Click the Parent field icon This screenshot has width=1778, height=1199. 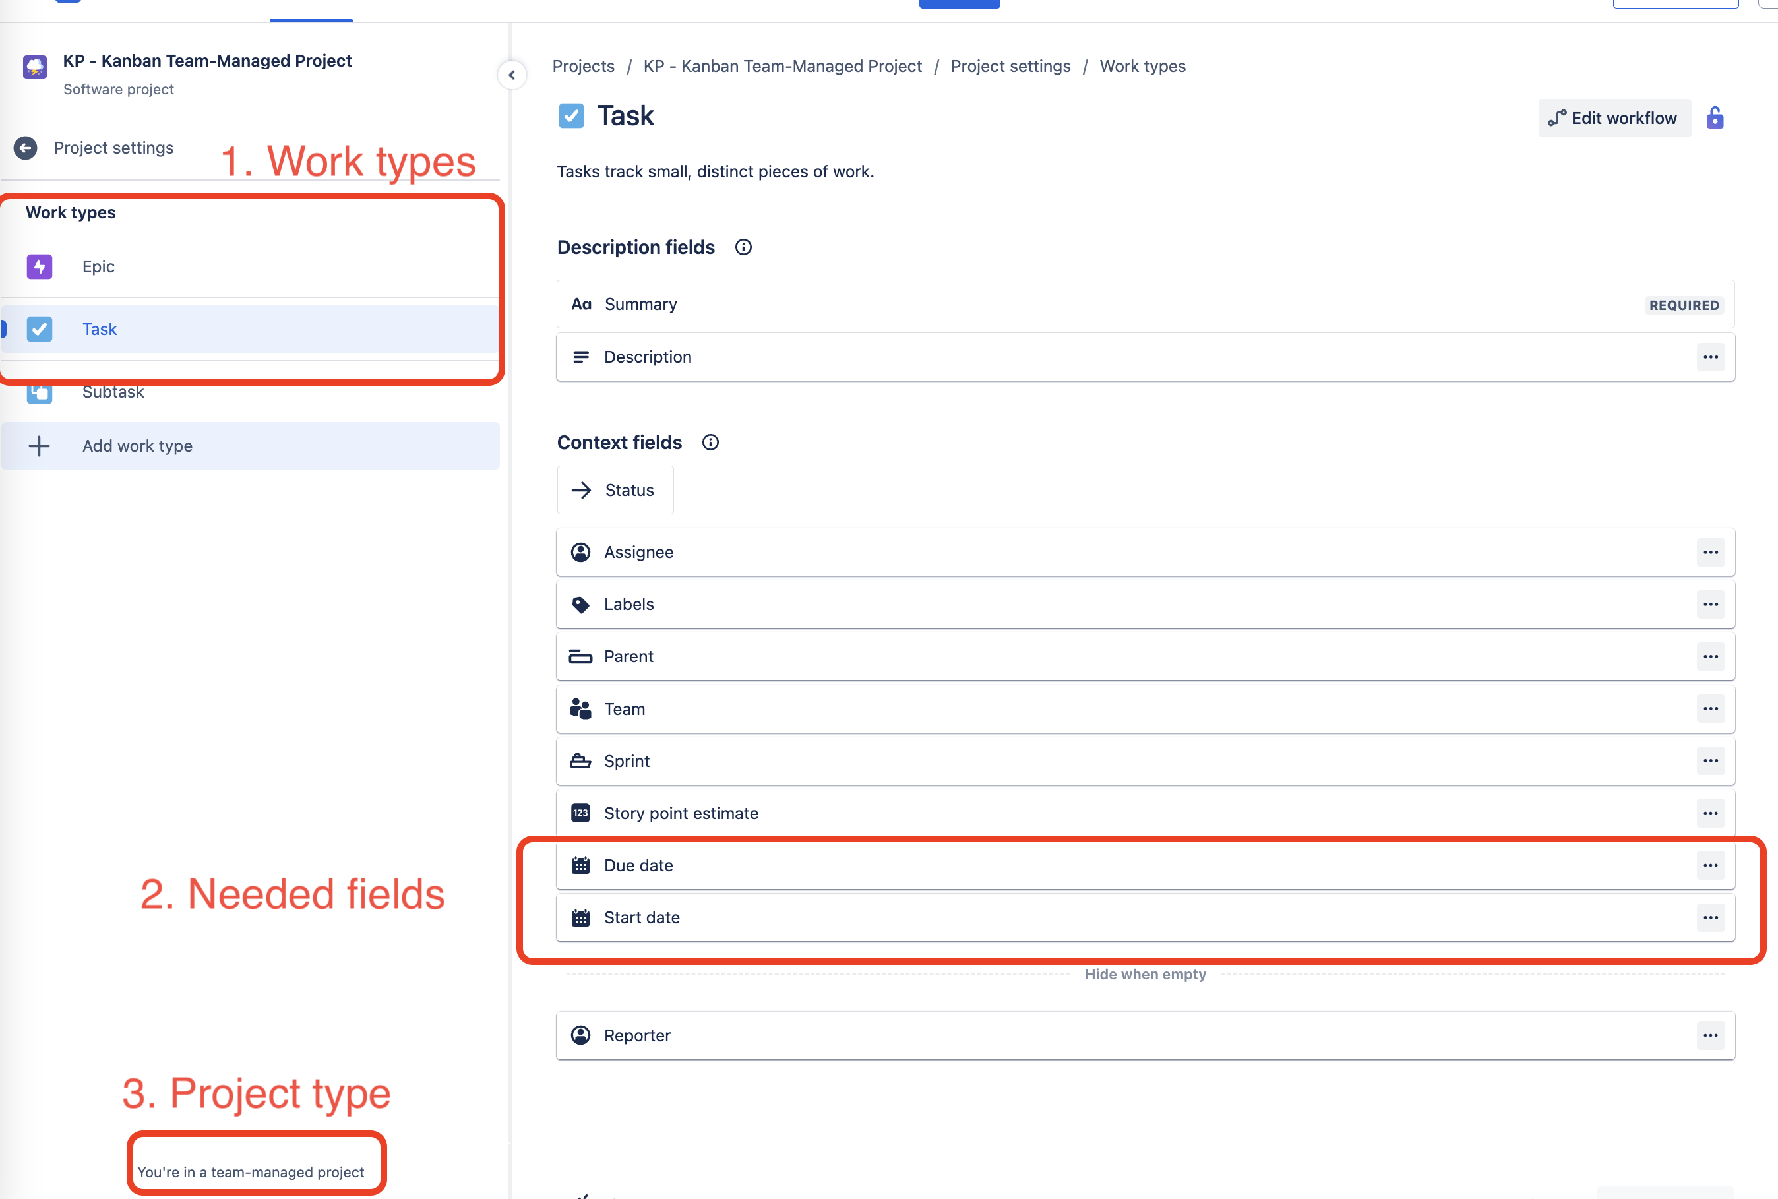(x=580, y=657)
